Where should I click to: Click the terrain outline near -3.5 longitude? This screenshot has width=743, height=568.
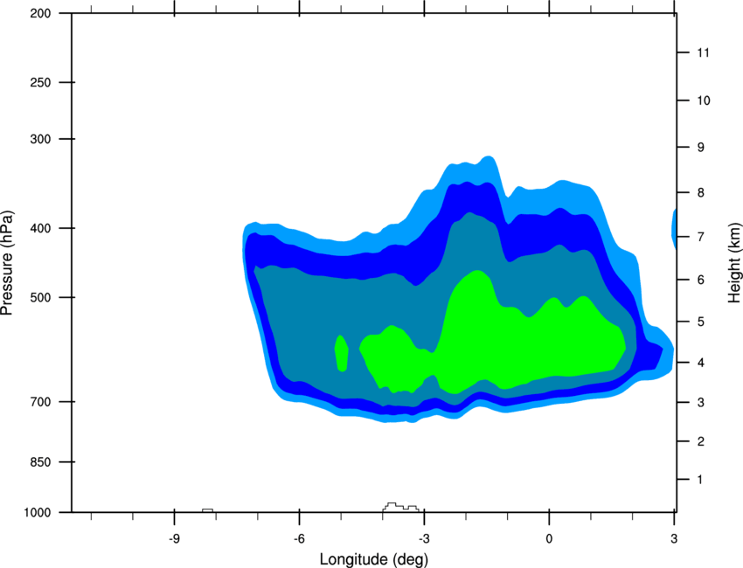coord(400,508)
